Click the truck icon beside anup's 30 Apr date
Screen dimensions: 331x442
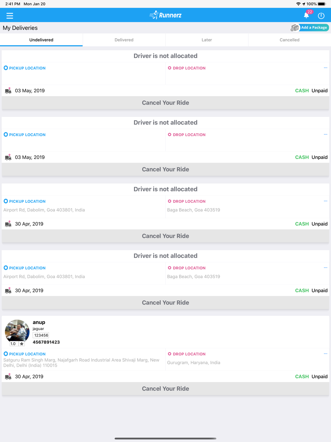(8, 376)
